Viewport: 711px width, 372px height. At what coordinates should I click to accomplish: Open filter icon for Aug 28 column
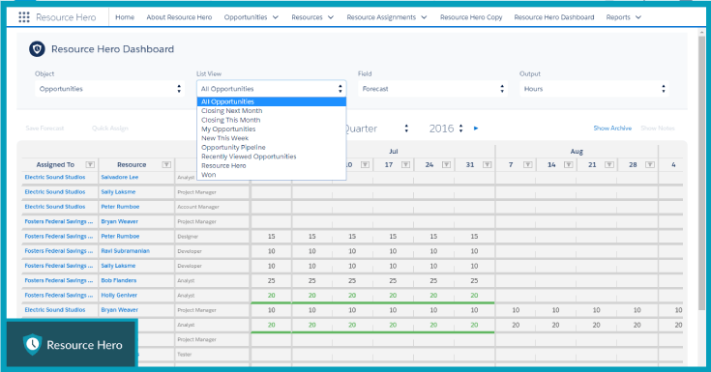click(650, 164)
